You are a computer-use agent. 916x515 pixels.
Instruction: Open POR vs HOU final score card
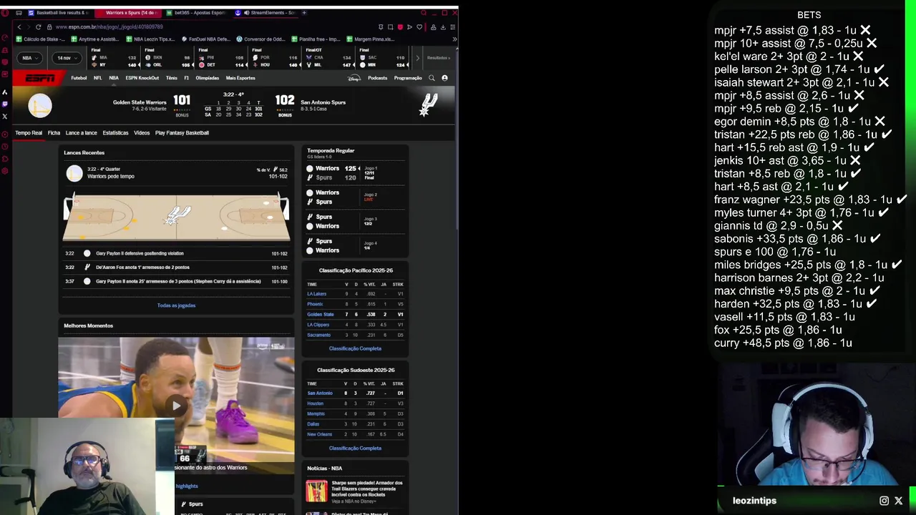tap(274, 58)
